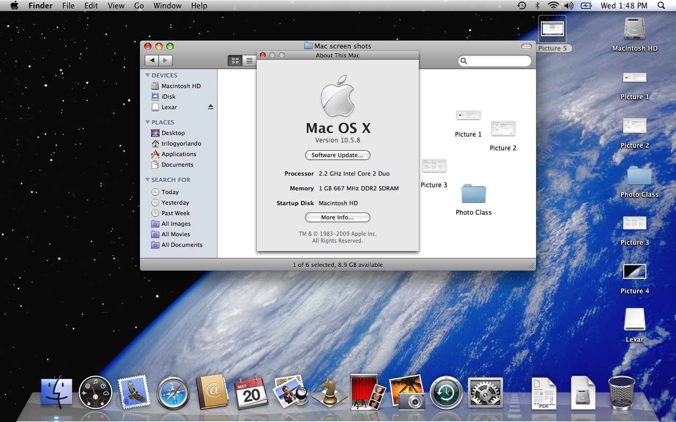This screenshot has height=422, width=676.
Task: Collapse the DEVICES sidebar section
Action: pyautogui.click(x=148, y=75)
